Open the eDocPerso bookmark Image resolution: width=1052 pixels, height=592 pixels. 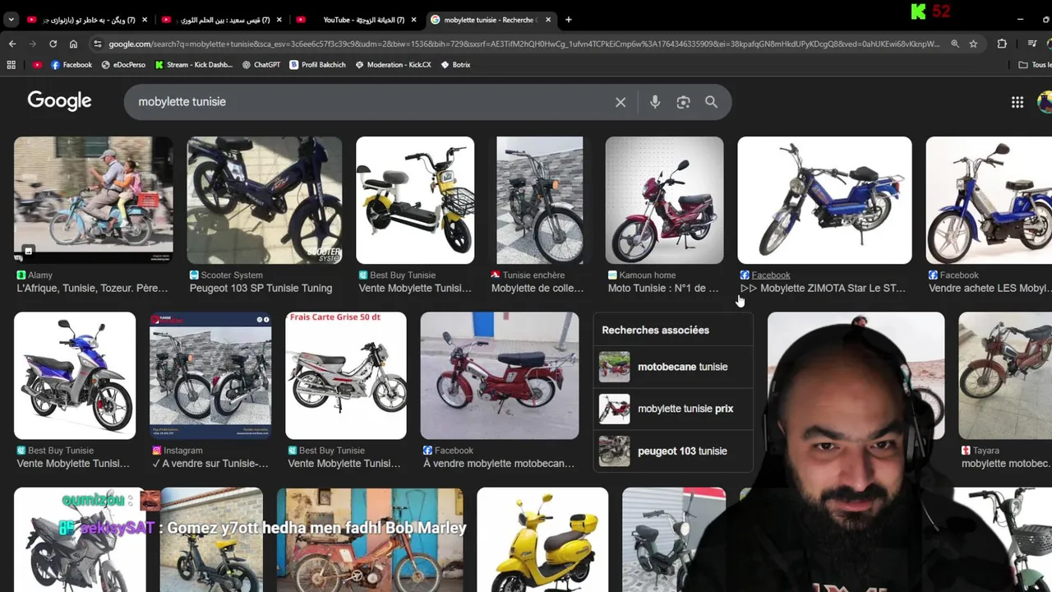tap(123, 64)
